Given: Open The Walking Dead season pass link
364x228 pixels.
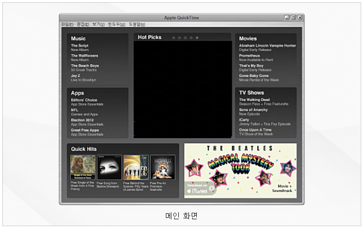Looking at the screenshot, I should pyautogui.click(x=264, y=102).
